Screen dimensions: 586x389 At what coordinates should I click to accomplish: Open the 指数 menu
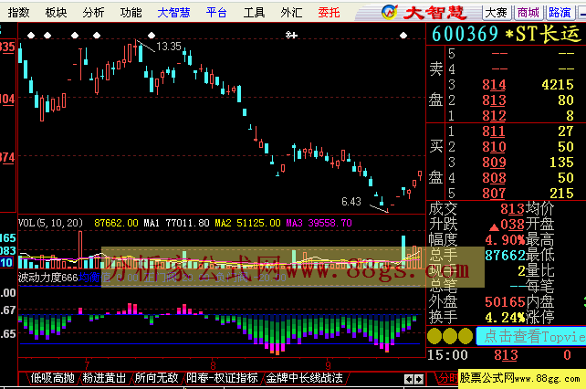(x=18, y=13)
